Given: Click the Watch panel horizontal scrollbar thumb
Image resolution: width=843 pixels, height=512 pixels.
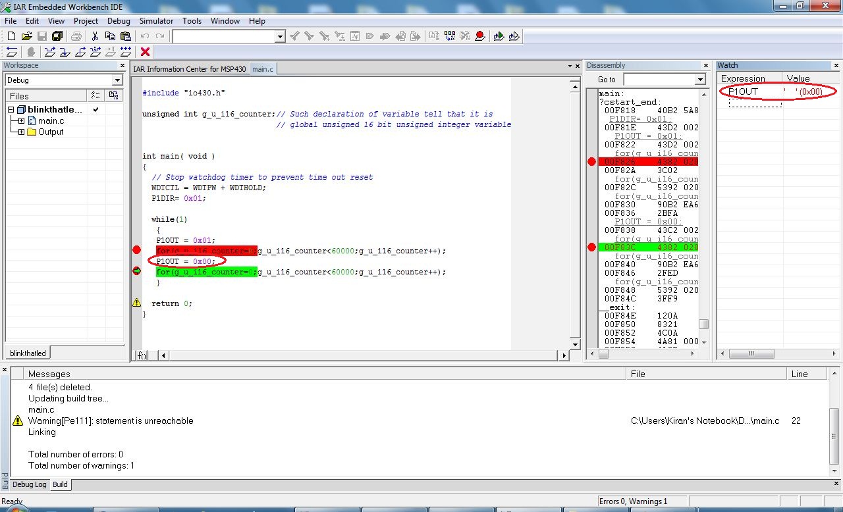Looking at the screenshot, I should click(x=750, y=353).
